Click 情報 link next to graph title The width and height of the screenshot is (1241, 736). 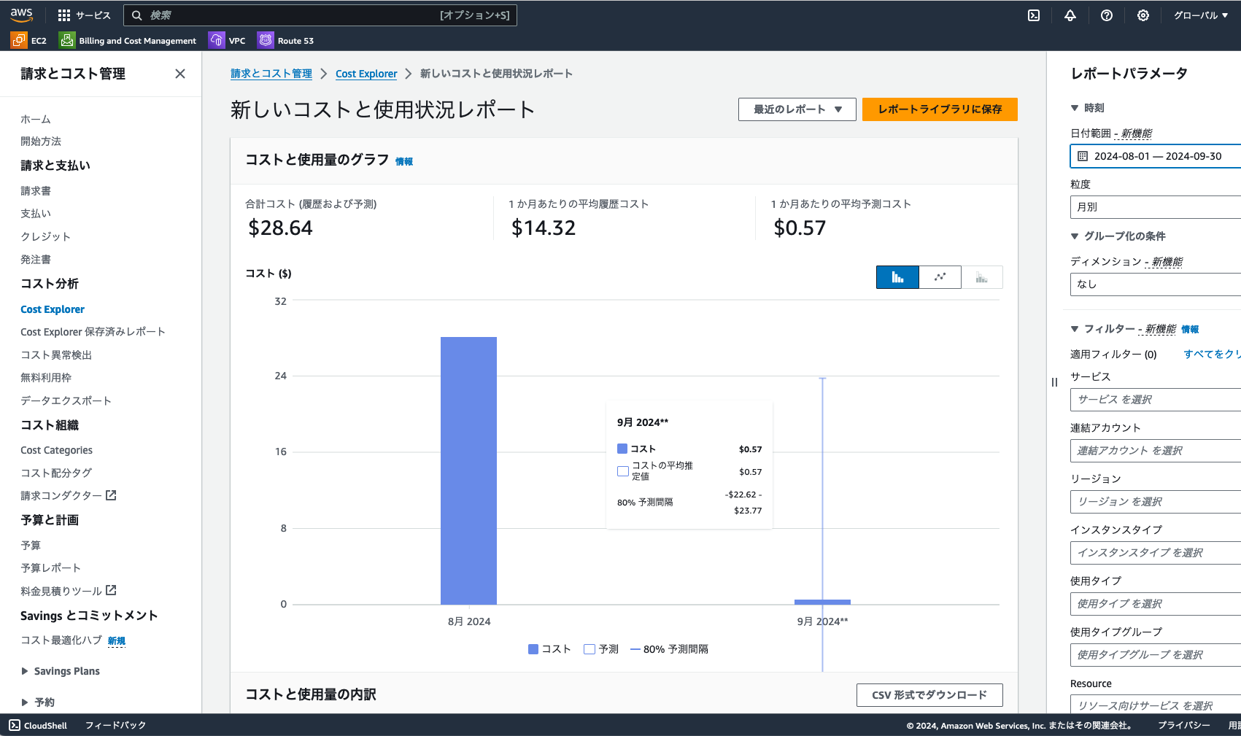tap(404, 162)
